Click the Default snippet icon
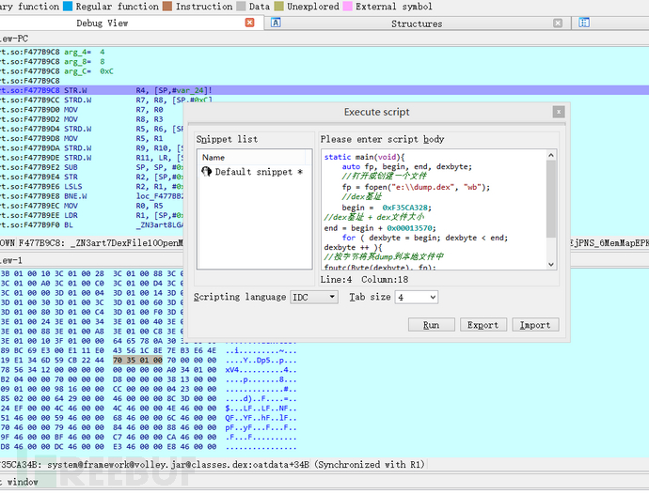Viewport: 649px width, 494px height. [206, 172]
